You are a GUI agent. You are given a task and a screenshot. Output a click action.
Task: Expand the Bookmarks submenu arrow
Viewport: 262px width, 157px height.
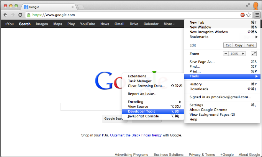[x=257, y=37]
